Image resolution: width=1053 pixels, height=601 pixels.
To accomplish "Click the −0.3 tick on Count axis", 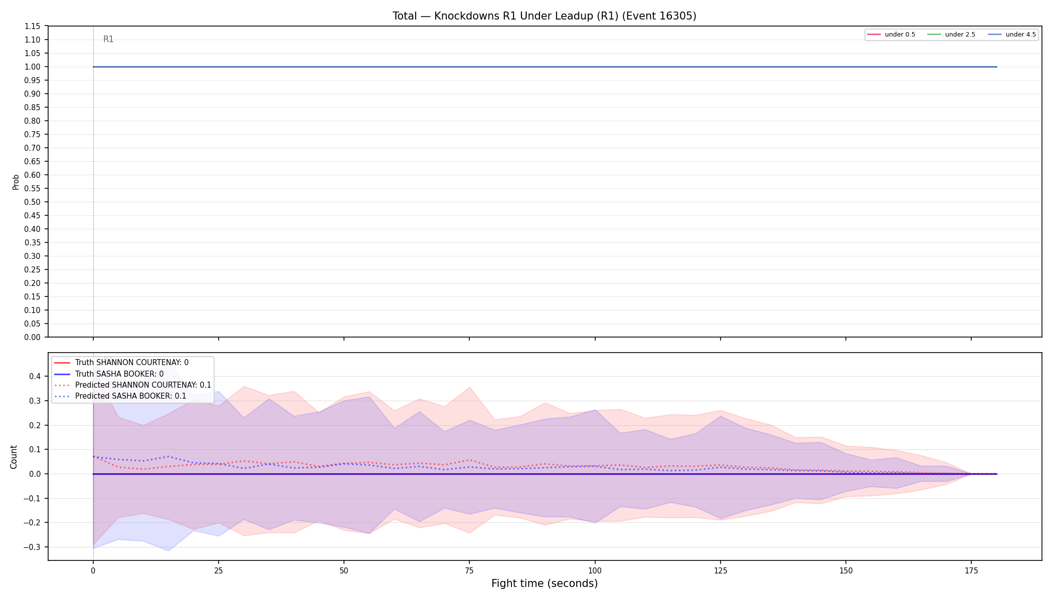I will (32, 547).
